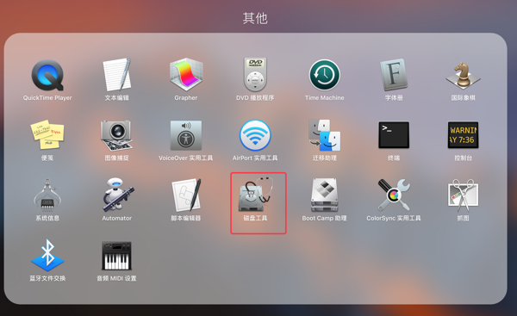517x316 pixels.
Task: Open 字体册 (Font Book) app
Action: (394, 75)
